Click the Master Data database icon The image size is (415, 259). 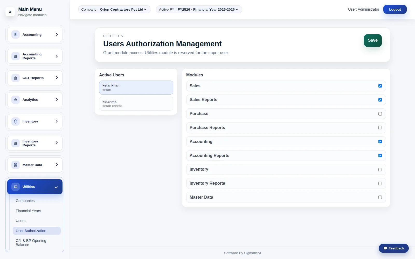tap(16, 165)
